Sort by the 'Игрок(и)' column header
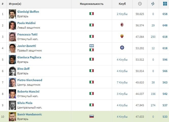The height and width of the screenshot is (122, 169). 15,4
